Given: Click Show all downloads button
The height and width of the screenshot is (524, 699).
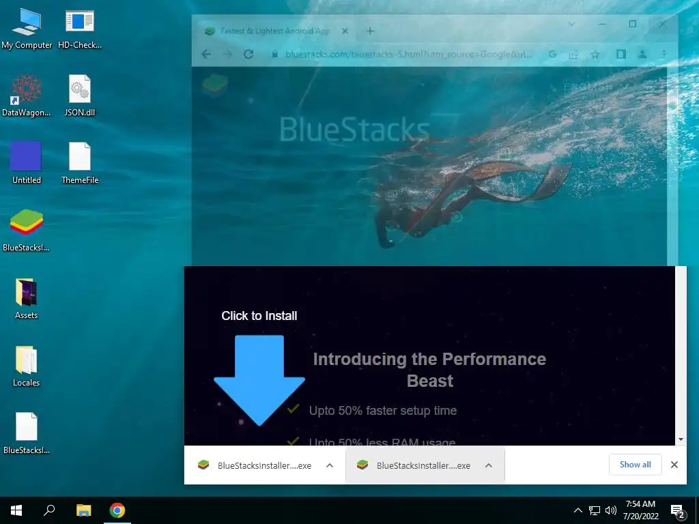Looking at the screenshot, I should [x=636, y=465].
